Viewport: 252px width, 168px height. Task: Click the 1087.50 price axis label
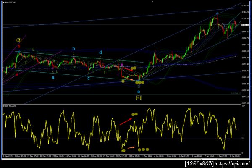tap(245, 45)
